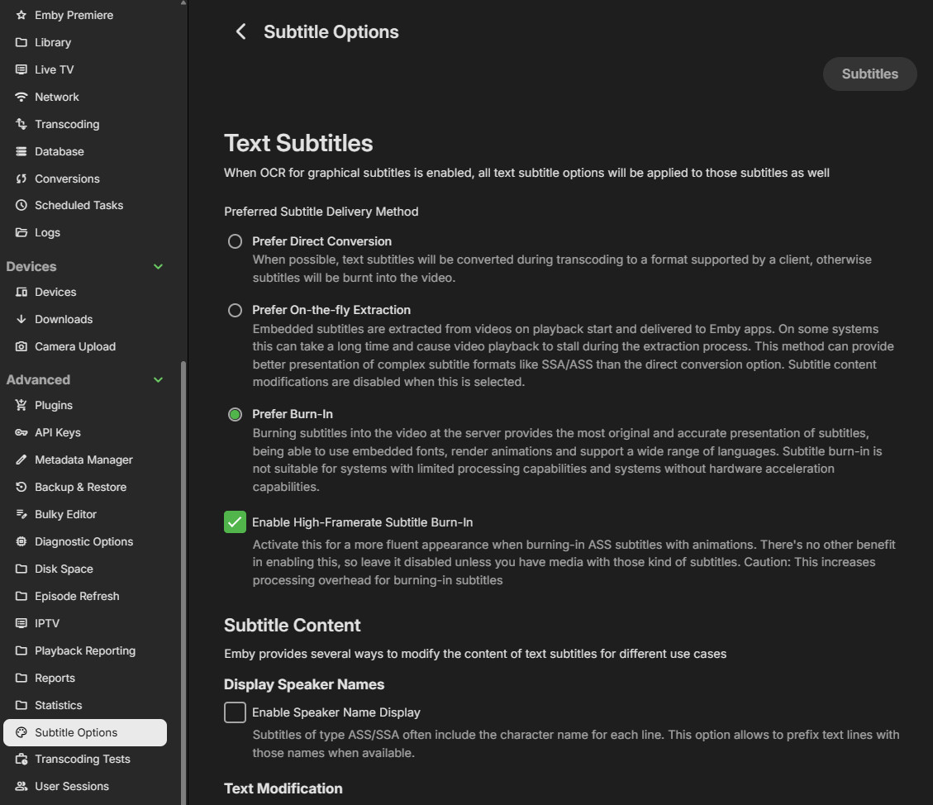
Task: Uncheck Enable High-Framerate Subtitle Burn-In
Action: [x=236, y=522]
